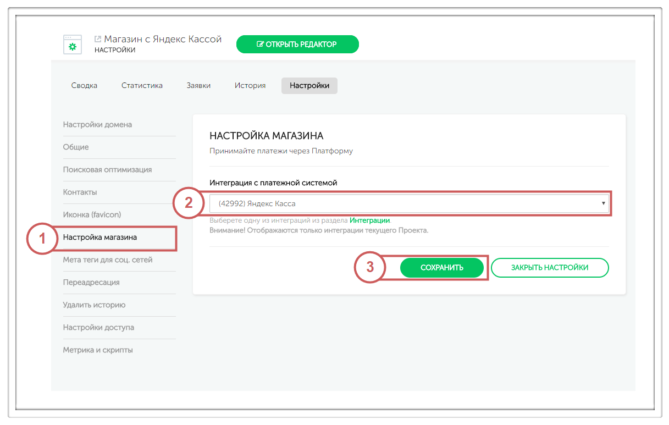The image size is (669, 425).
Task: Click the Сохранить button
Action: point(442,268)
